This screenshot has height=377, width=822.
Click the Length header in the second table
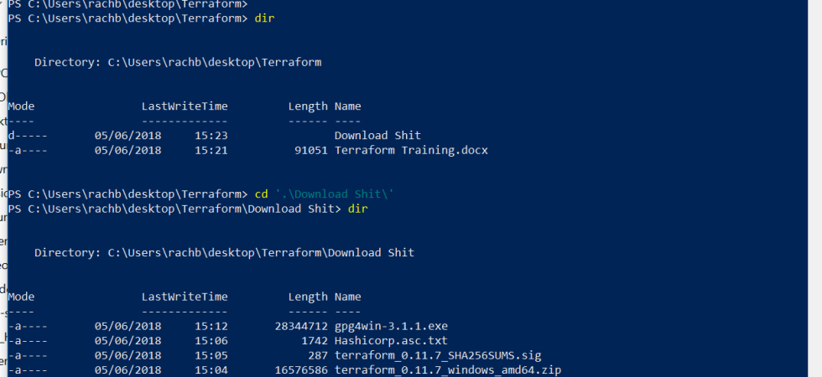pos(308,297)
